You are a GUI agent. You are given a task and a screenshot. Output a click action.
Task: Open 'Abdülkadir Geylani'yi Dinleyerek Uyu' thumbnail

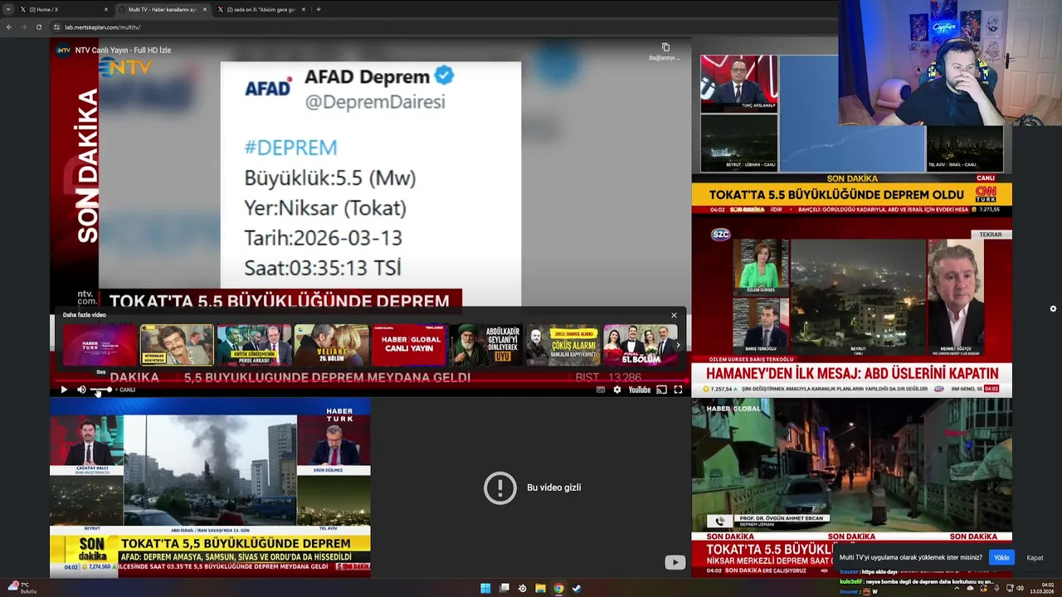point(485,345)
